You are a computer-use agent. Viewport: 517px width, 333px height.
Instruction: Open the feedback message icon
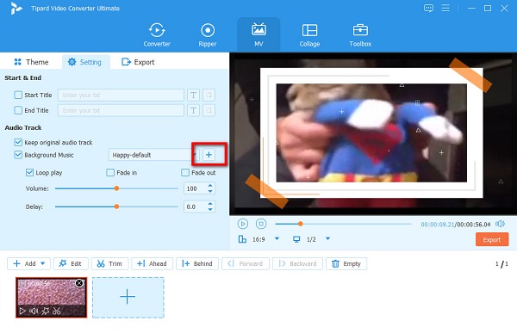pos(428,8)
